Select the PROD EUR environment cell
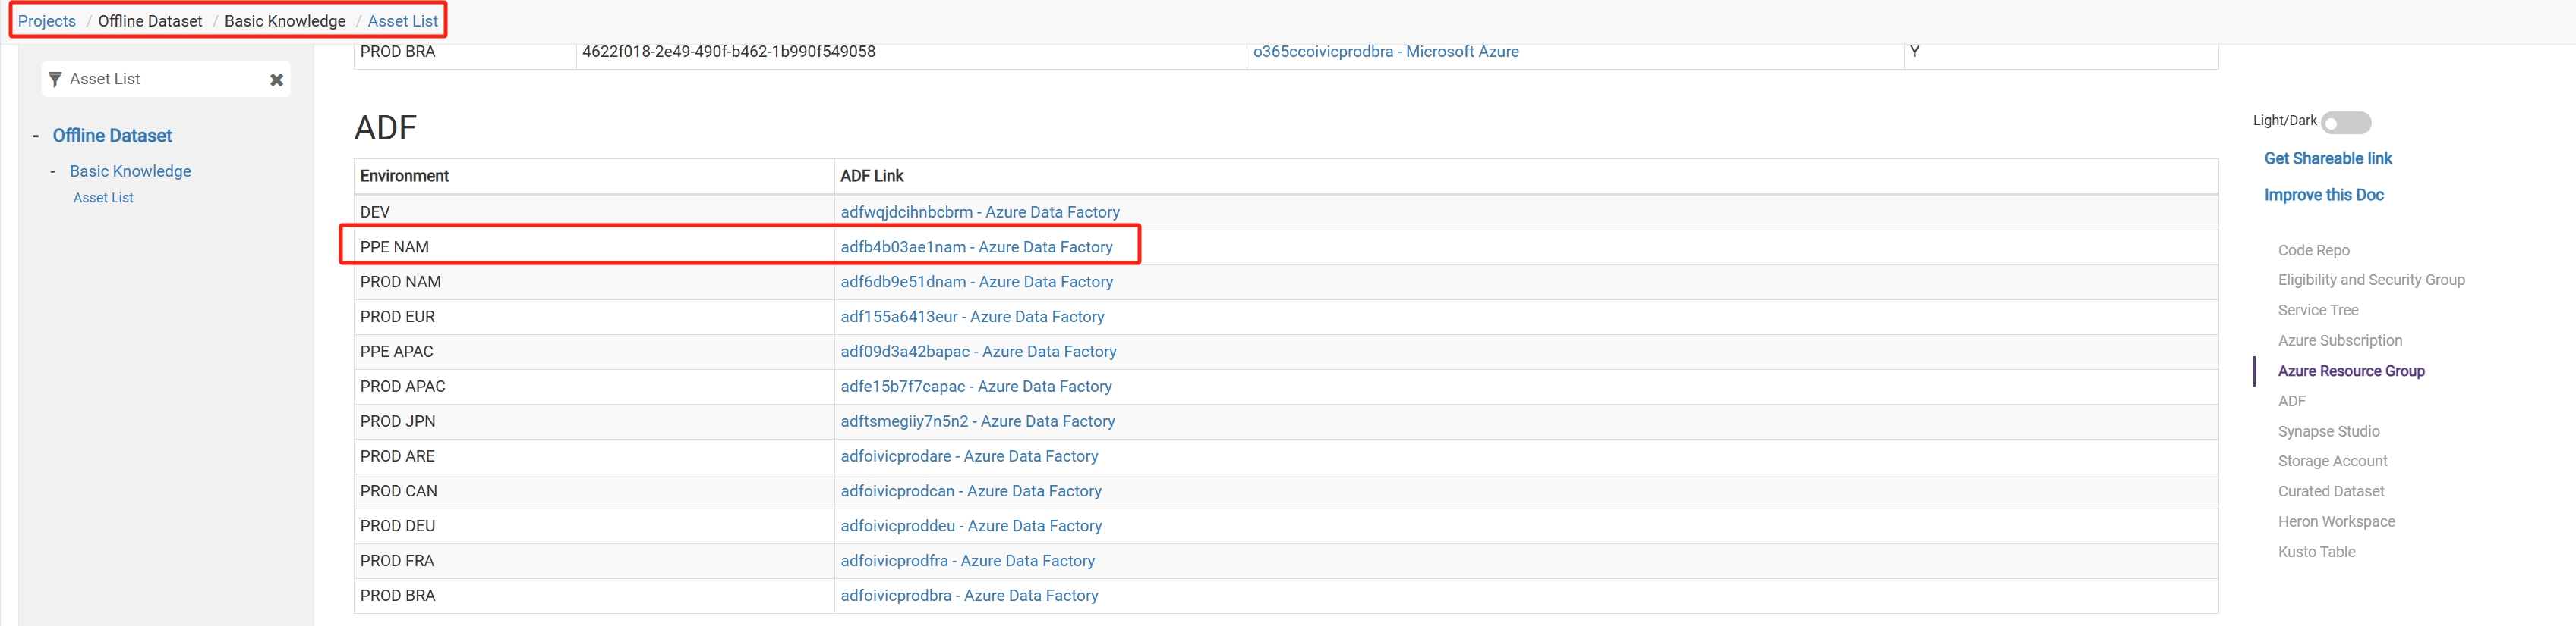2576x626 pixels. [594, 318]
